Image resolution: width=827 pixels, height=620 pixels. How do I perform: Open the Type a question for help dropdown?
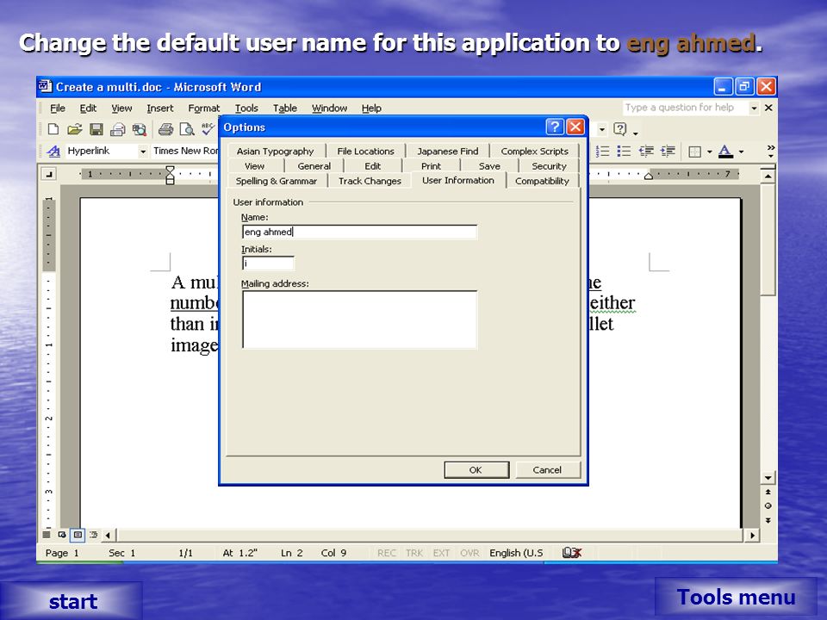pyautogui.click(x=755, y=108)
